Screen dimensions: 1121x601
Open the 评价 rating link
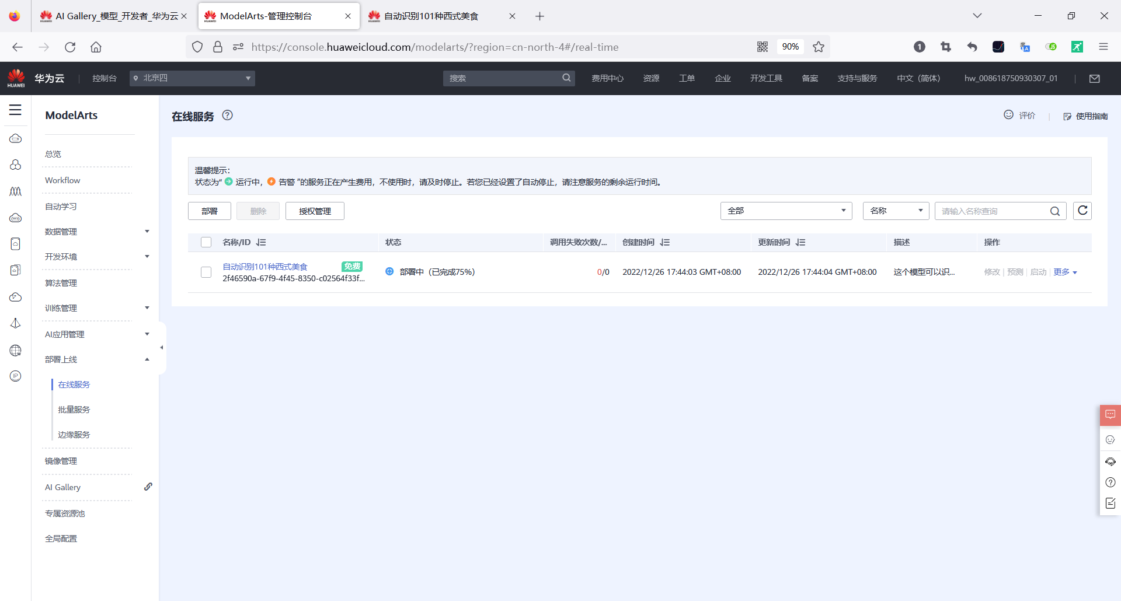point(1019,115)
